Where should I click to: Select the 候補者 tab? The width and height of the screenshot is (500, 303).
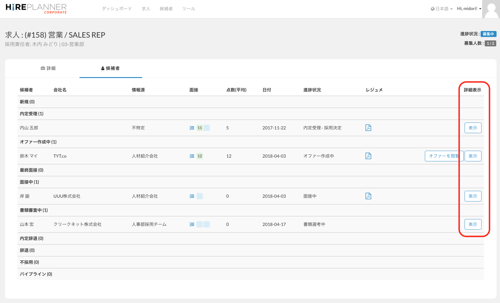click(x=111, y=68)
